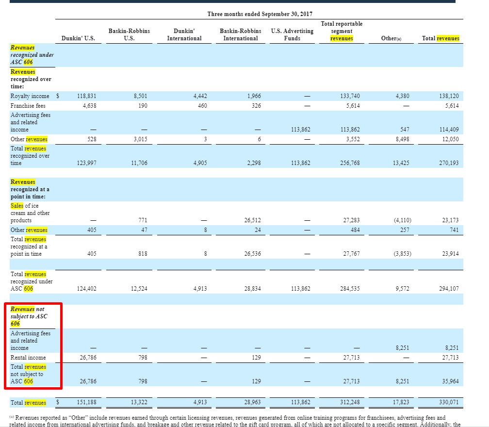Select the Sales of ice cream row label
Viewport: 489px width, 427px height.
(x=30, y=213)
